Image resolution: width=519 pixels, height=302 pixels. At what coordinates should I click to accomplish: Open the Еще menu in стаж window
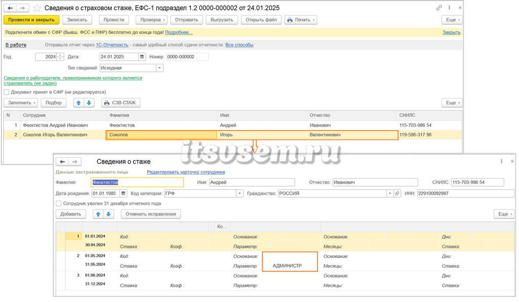pyautogui.click(x=504, y=214)
